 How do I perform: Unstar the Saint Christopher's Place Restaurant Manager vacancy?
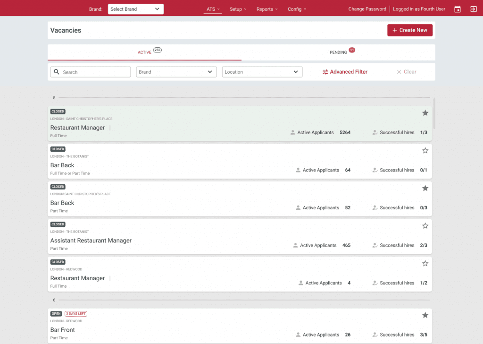pyautogui.click(x=425, y=113)
